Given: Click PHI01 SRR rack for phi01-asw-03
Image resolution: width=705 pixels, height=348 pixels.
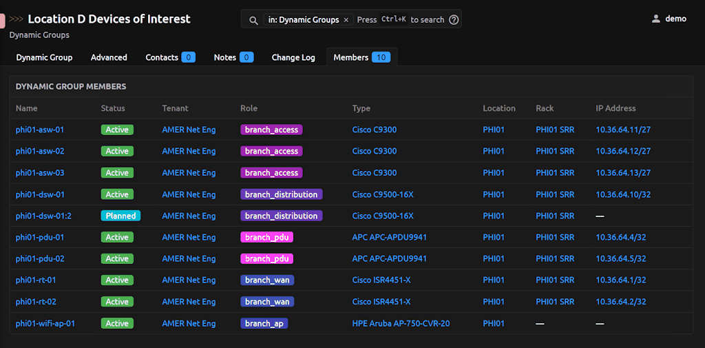Looking at the screenshot, I should click(x=554, y=173).
